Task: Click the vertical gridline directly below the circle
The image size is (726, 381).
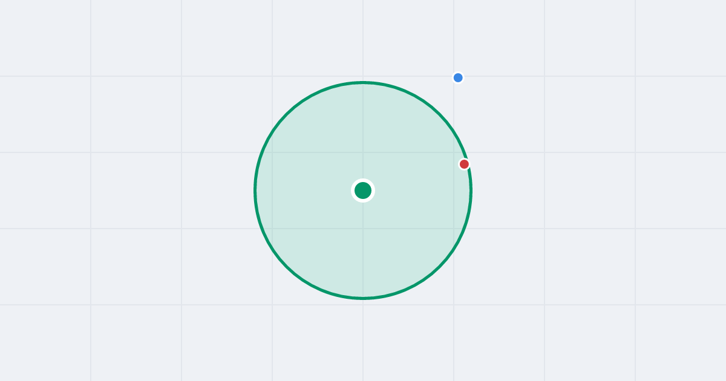Action: click(363, 340)
